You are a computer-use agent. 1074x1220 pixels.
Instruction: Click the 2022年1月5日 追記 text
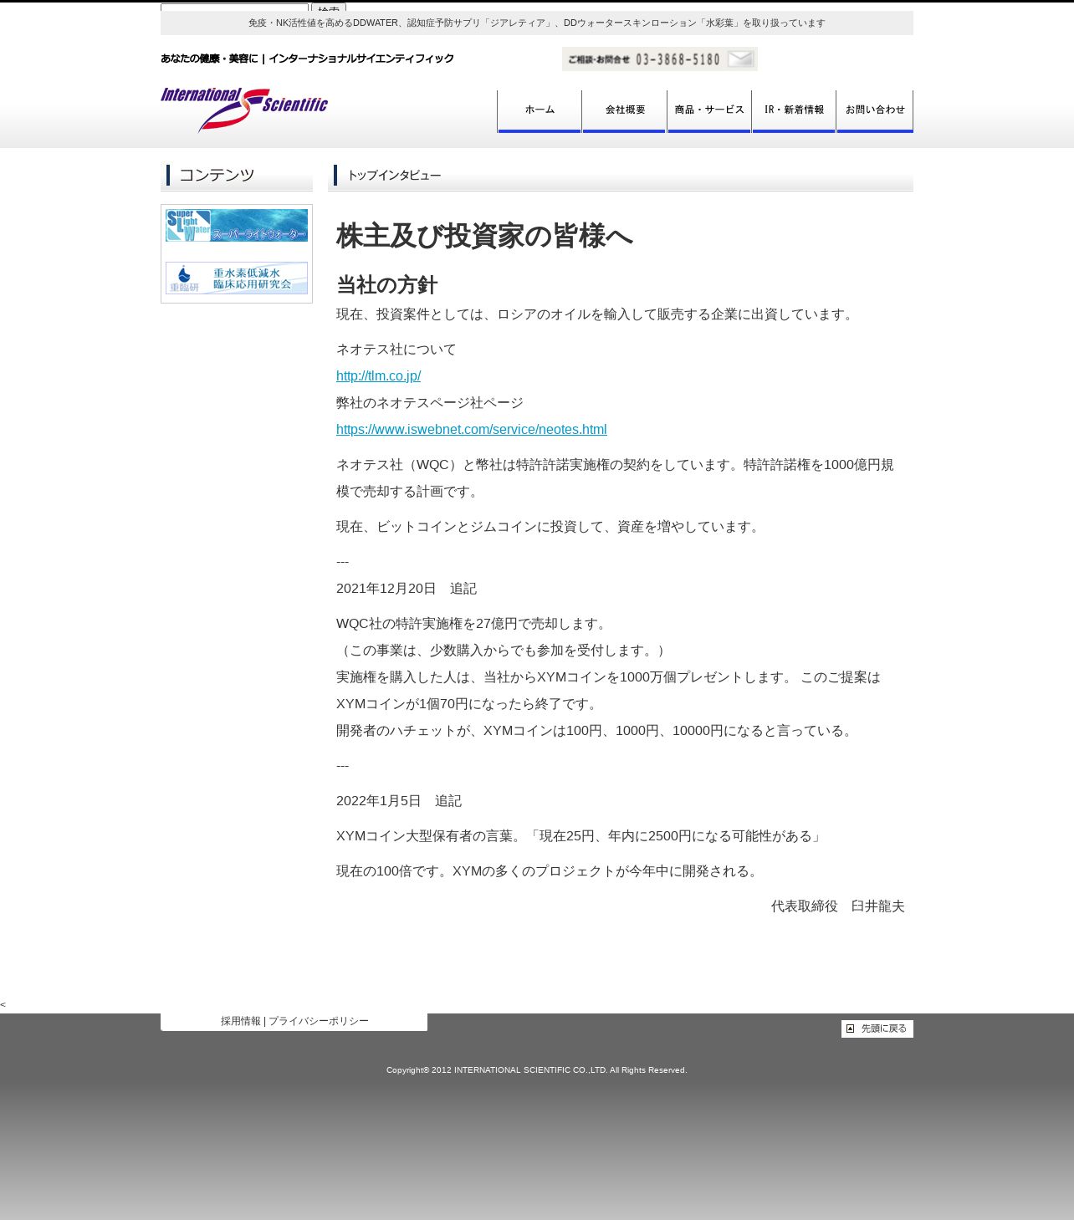point(399,801)
